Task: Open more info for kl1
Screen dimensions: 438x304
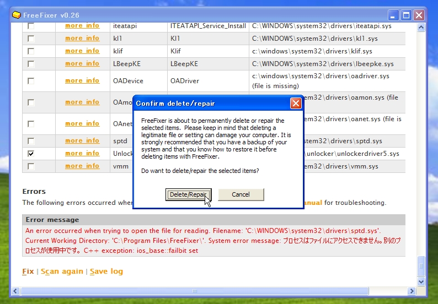Action: [82, 38]
